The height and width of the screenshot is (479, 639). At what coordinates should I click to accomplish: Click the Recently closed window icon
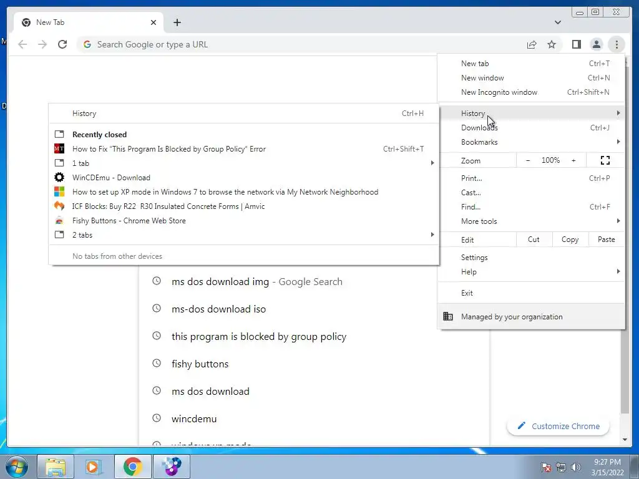click(59, 134)
